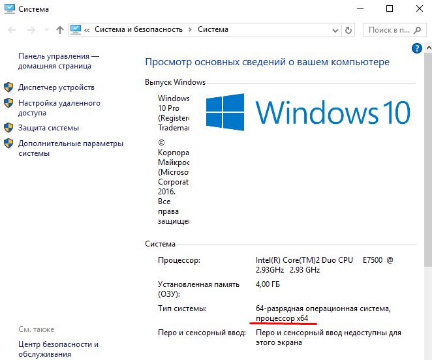Refresh the page with refresh icon

(x=348, y=30)
